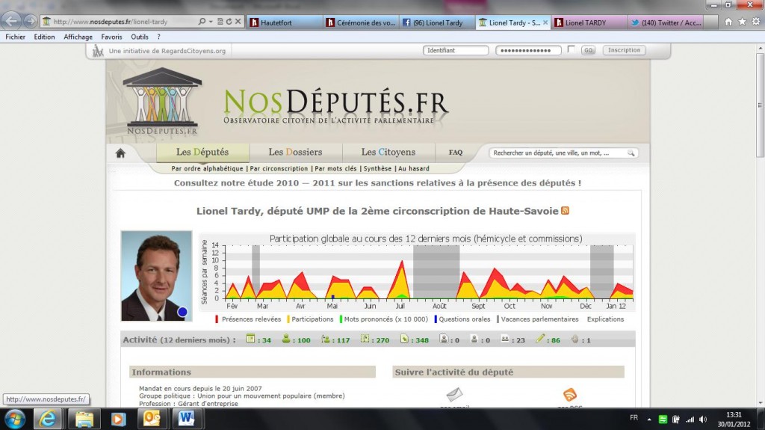Viewport: 765px width, 430px height.
Task: Click the NosDéputés.fr building logo
Action: [162, 101]
